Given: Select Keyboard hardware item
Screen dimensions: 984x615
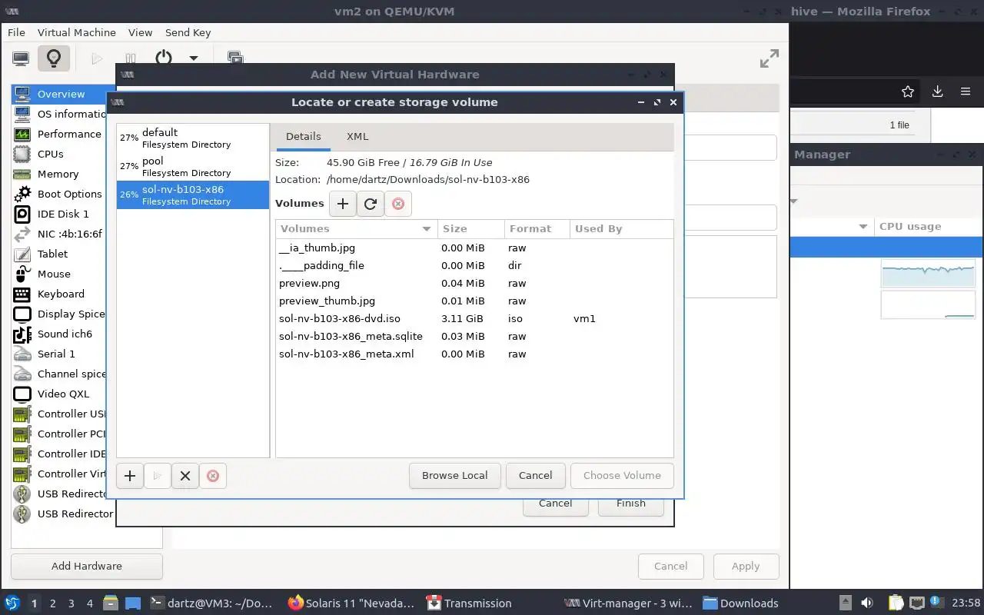Looking at the screenshot, I should coord(59,294).
